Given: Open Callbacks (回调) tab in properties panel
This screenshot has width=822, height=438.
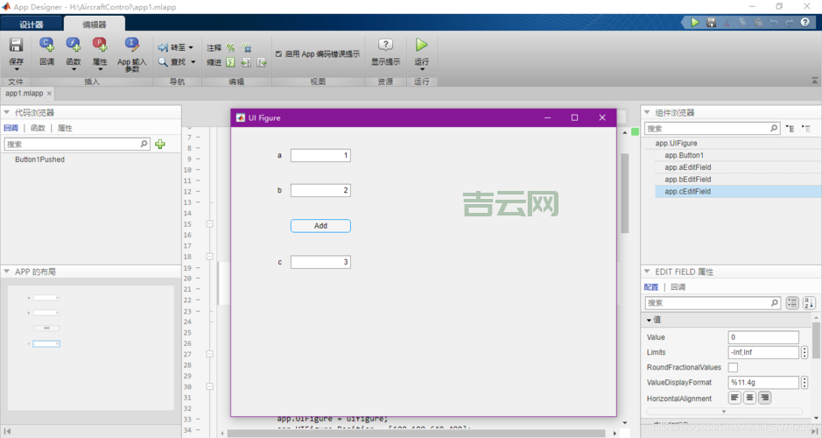Looking at the screenshot, I should pos(678,287).
